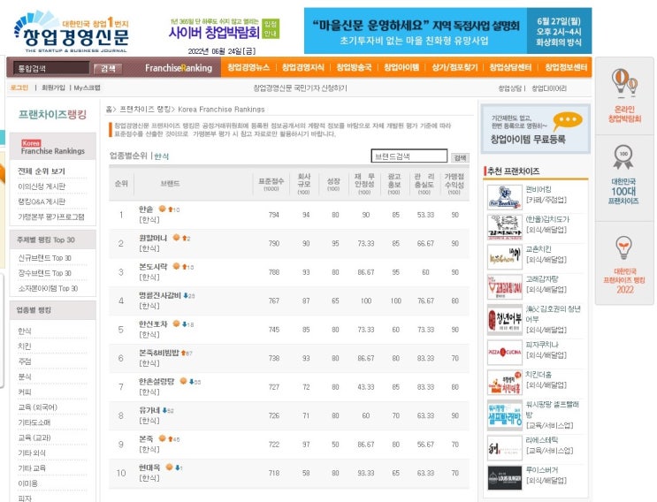Click the 펀비어킹 logo thumbnail
This screenshot has height=502, width=657.
[x=505, y=197]
